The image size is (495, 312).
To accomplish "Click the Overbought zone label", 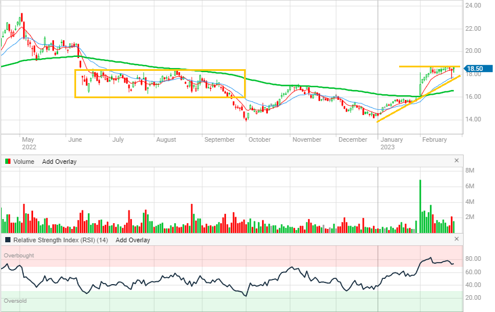I will pyautogui.click(x=19, y=255).
